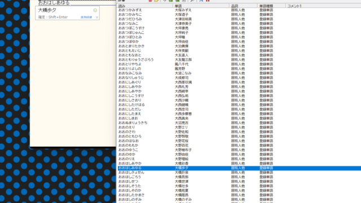The image size is (361, 203).
Task: Click the green face icon in suggestion popup
Action: click(95, 10)
